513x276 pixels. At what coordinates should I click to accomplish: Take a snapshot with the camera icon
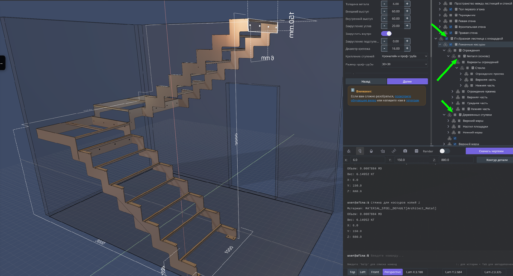pos(405,151)
